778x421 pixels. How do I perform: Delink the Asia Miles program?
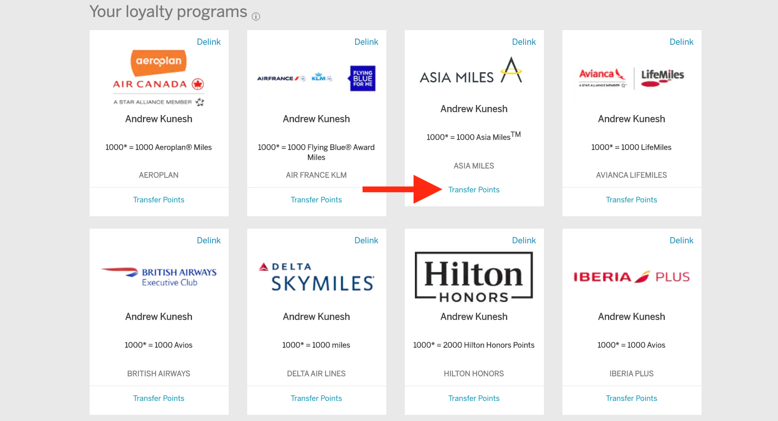pyautogui.click(x=524, y=42)
